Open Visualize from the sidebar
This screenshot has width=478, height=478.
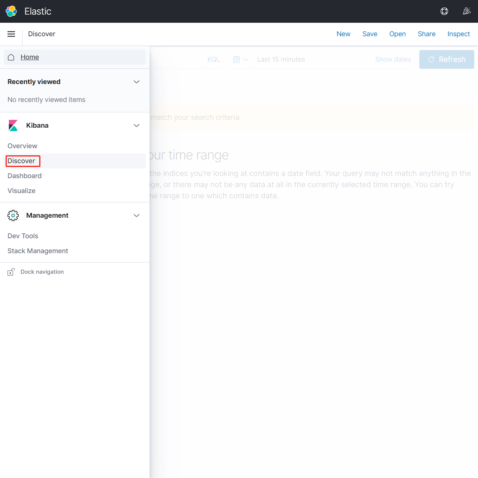pos(22,191)
